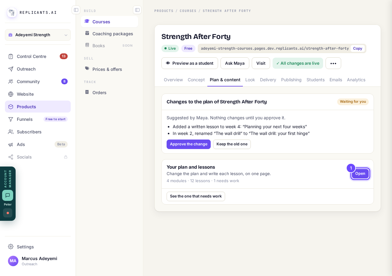Image resolution: width=392 pixels, height=276 pixels.
Task: Click the Replicants.ai logo icon
Action: tap(12, 13)
